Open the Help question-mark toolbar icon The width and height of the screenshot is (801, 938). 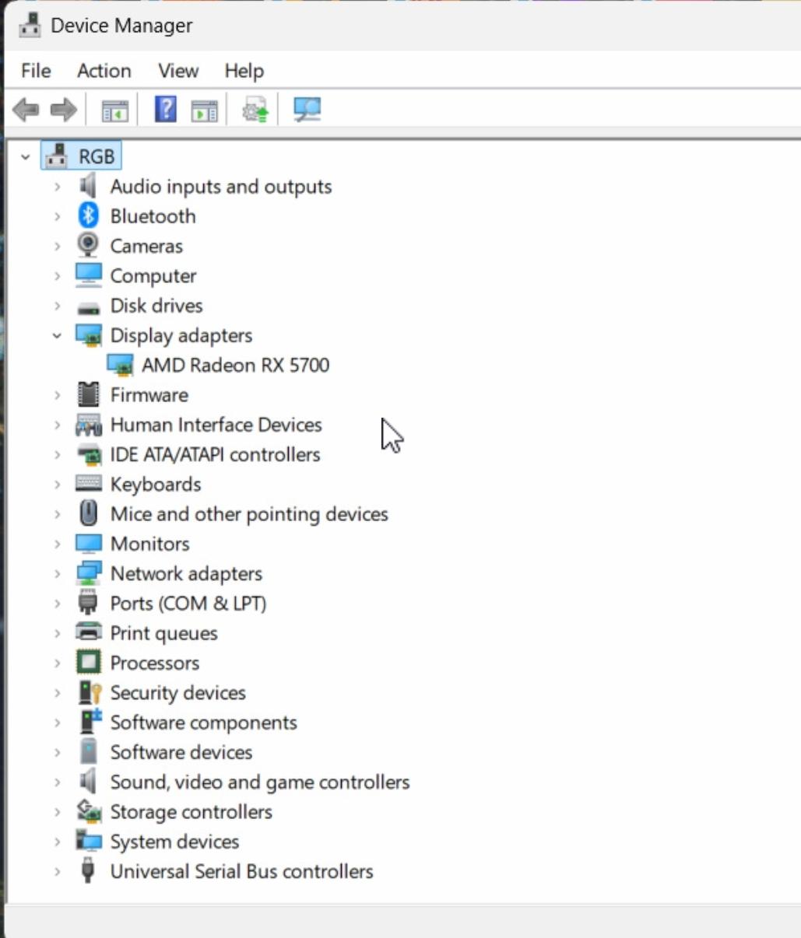[x=166, y=110]
